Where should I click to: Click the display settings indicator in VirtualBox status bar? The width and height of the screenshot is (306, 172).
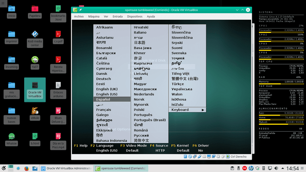pyautogui.click(x=209, y=157)
